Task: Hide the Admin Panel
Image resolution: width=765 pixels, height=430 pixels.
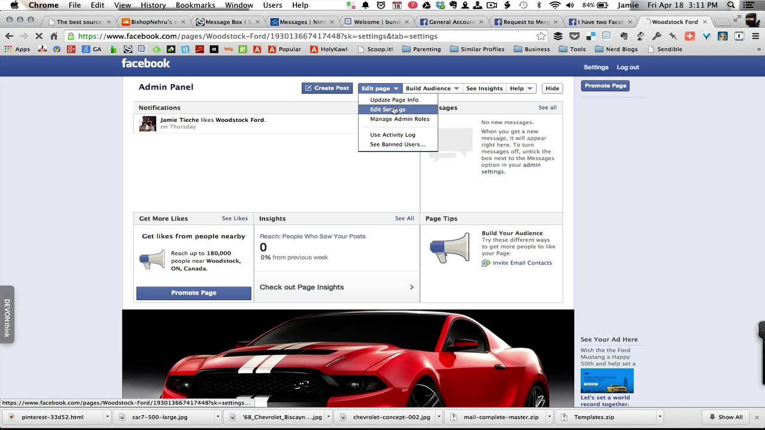Action: coord(552,88)
